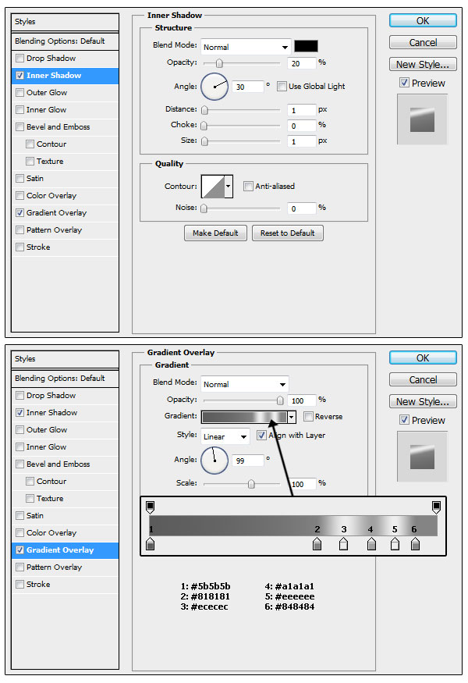Click Inner Shadow opacity slider handle
This screenshot has width=468, height=683.
(219, 63)
